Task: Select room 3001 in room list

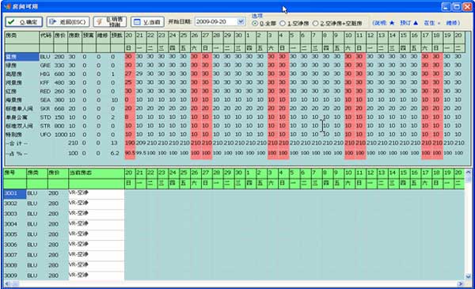Action: coord(15,193)
